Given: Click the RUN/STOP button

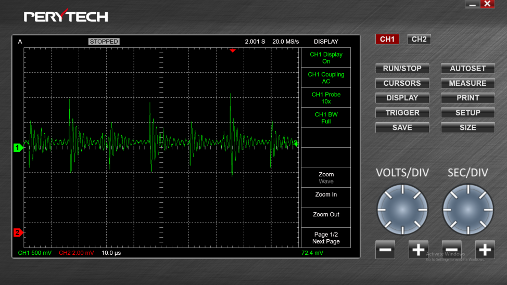Looking at the screenshot, I should pyautogui.click(x=402, y=69).
